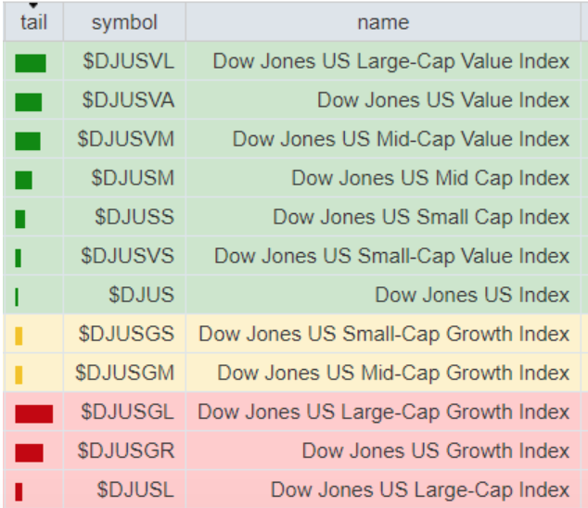Image resolution: width=588 pixels, height=508 pixels.
Task: Click green tail bar for $DJUSVL
Action: 30,63
